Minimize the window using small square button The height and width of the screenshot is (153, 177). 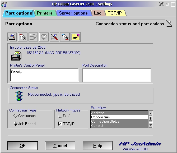[x=167, y=4]
